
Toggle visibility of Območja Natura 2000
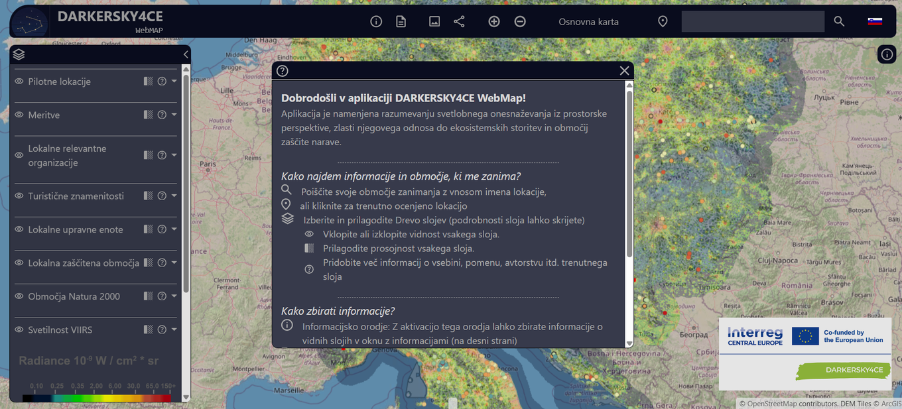pos(19,296)
